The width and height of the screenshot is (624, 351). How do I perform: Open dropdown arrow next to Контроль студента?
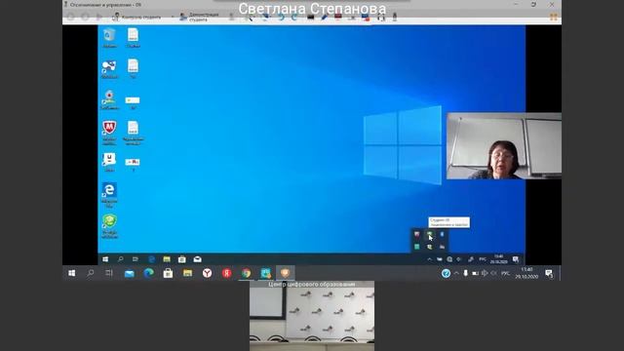point(173,17)
